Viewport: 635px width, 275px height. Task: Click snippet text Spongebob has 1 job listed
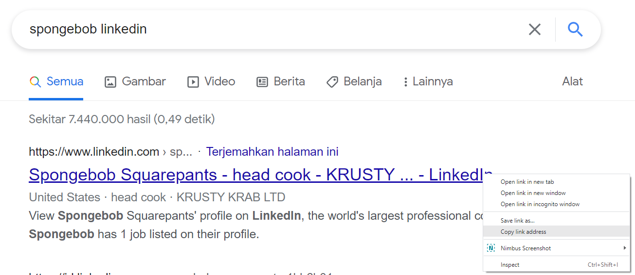coord(144,235)
